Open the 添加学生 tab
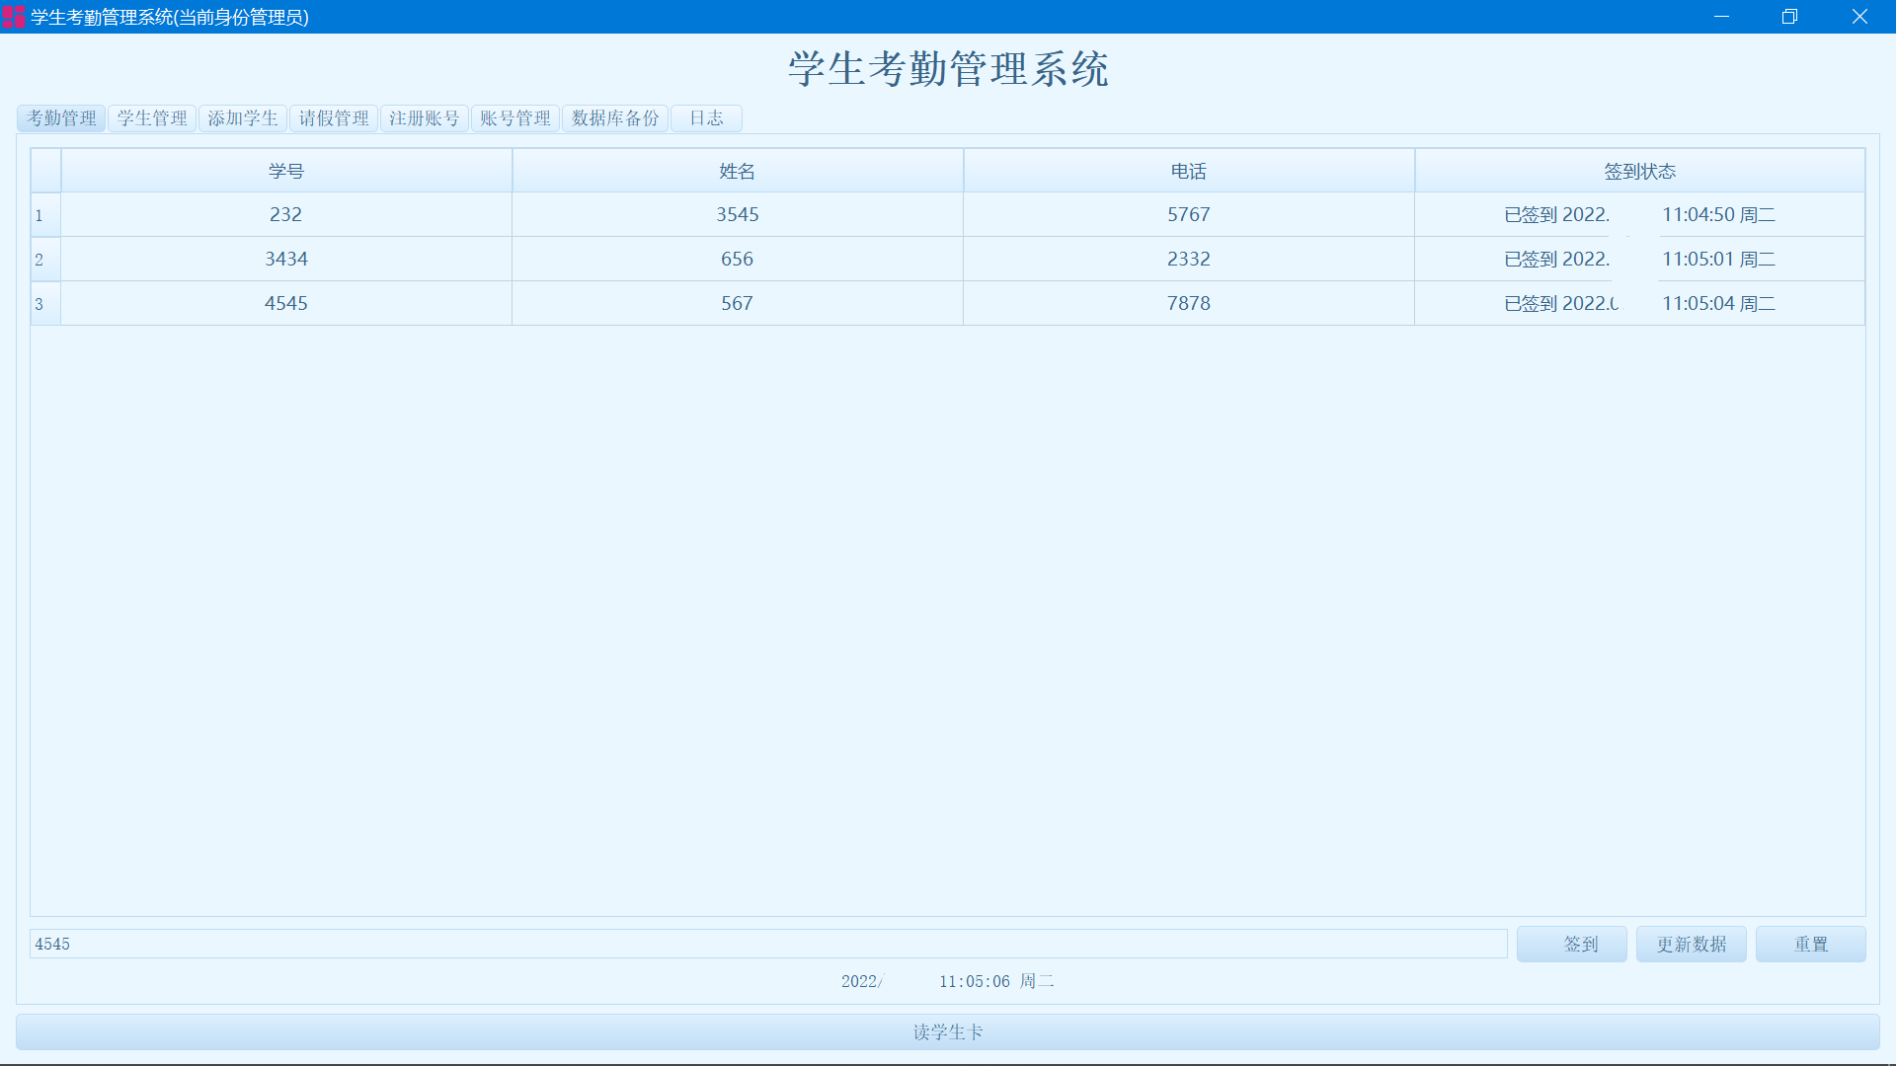Viewport: 1896px width, 1066px height. point(243,118)
